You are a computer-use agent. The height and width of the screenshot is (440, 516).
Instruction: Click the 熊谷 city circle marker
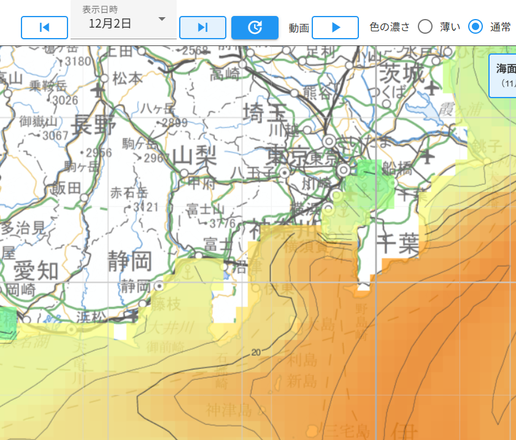click(295, 93)
